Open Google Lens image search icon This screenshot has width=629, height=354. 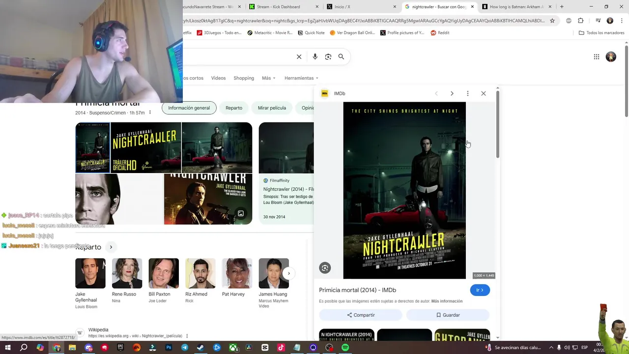pyautogui.click(x=328, y=57)
